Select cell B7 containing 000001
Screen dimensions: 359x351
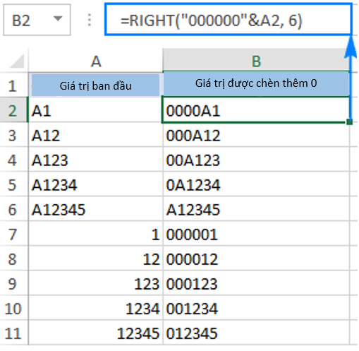(256, 234)
